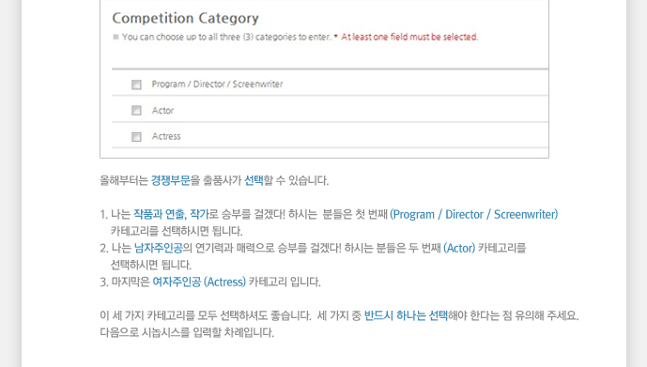This screenshot has height=367, width=647.
Task: Click the Program / Director / Screenwriter row label
Action: click(x=217, y=84)
